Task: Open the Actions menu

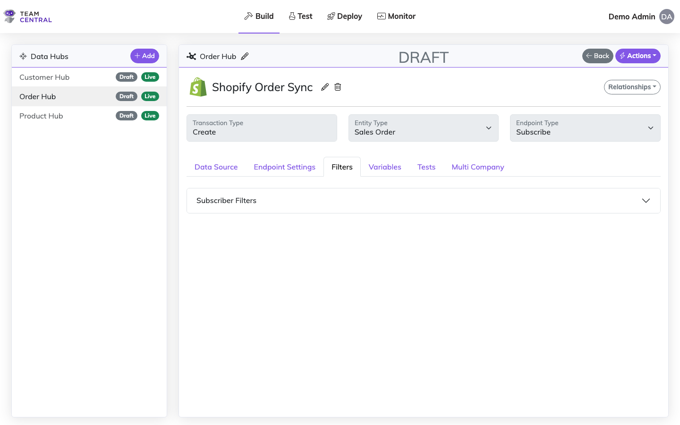Action: click(x=637, y=56)
